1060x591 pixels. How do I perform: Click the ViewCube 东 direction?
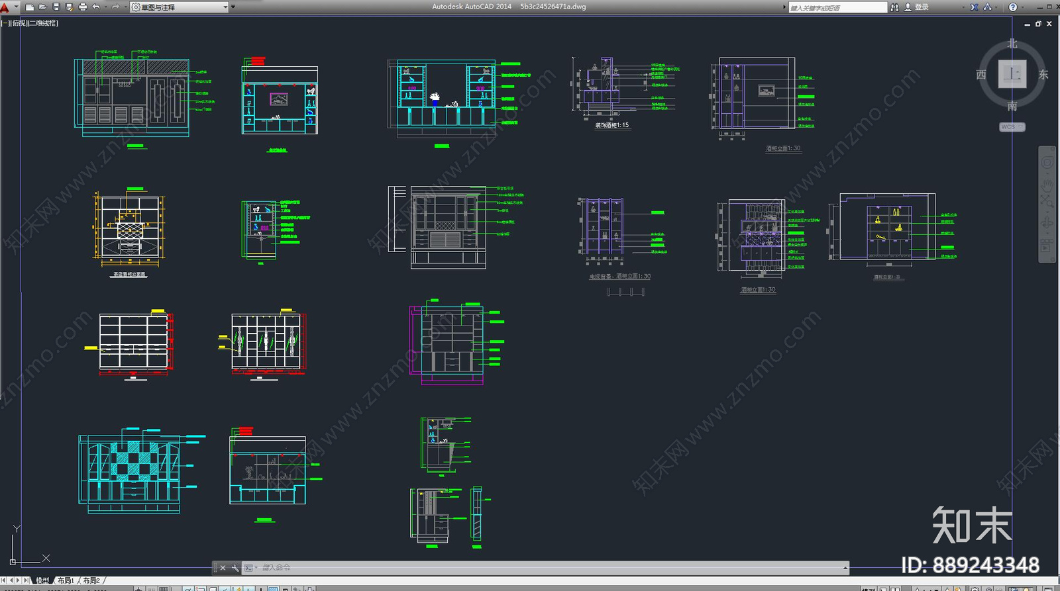1043,75
